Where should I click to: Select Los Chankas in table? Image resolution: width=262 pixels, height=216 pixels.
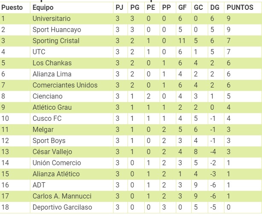pos(52,63)
